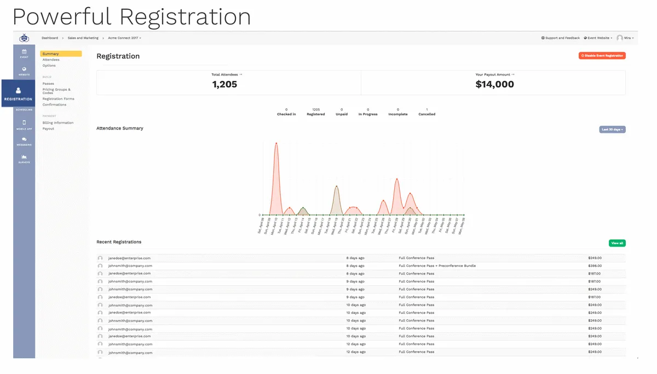Open the Mira user account menu

pyautogui.click(x=625, y=38)
